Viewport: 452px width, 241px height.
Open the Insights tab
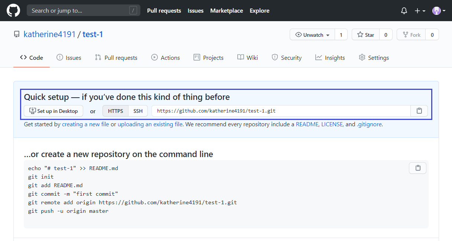click(330, 58)
